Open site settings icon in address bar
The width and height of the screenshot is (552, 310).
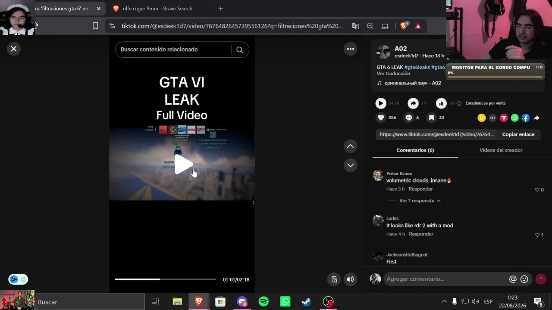point(112,26)
